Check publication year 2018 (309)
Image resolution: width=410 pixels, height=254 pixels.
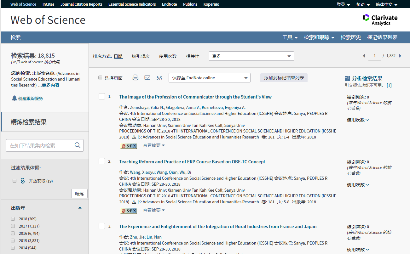pyautogui.click(x=13, y=219)
